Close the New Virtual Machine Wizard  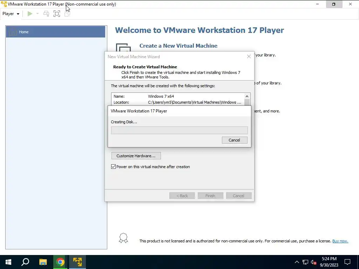[249, 56]
